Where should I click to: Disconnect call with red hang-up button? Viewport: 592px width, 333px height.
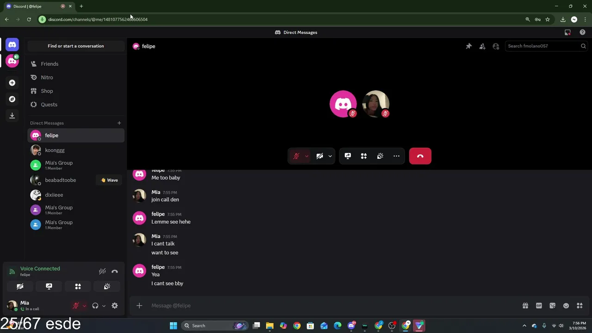(x=420, y=156)
